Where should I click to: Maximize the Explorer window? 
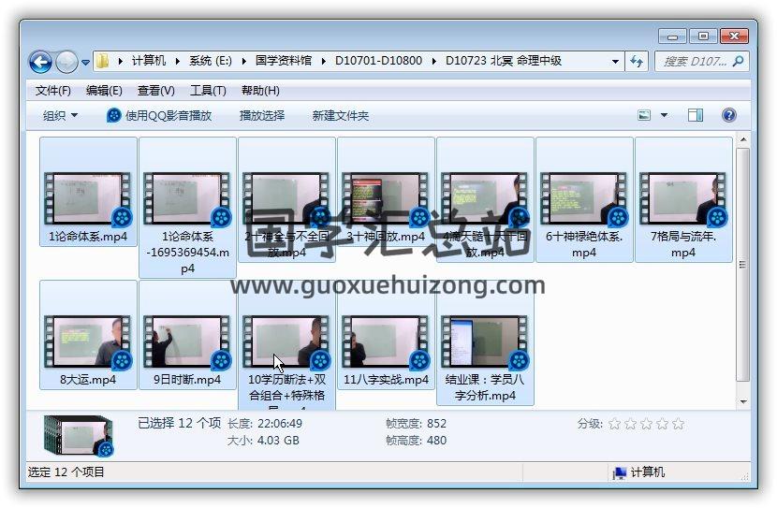click(703, 36)
